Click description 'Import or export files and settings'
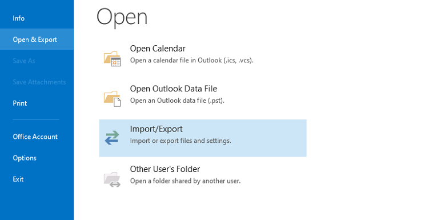 [181, 141]
